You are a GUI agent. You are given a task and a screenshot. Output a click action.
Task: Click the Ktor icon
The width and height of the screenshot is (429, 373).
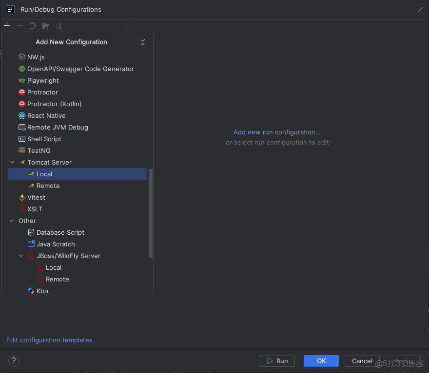(x=31, y=291)
